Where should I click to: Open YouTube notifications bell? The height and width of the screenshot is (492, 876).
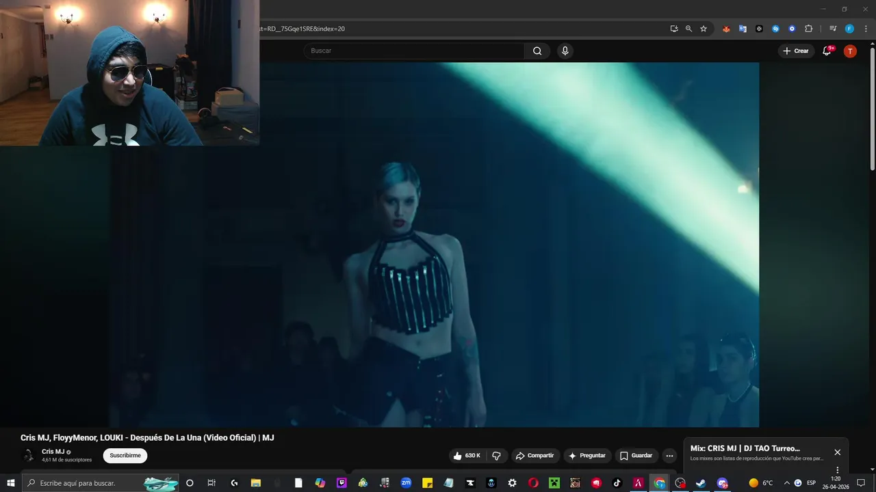(x=827, y=51)
